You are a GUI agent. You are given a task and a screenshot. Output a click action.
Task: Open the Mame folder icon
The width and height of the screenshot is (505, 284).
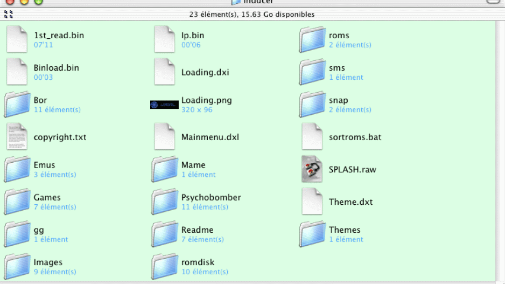pos(165,169)
